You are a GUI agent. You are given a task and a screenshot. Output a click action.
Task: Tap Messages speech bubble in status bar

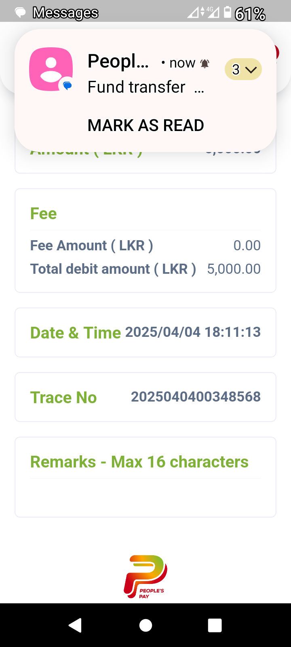(x=21, y=13)
